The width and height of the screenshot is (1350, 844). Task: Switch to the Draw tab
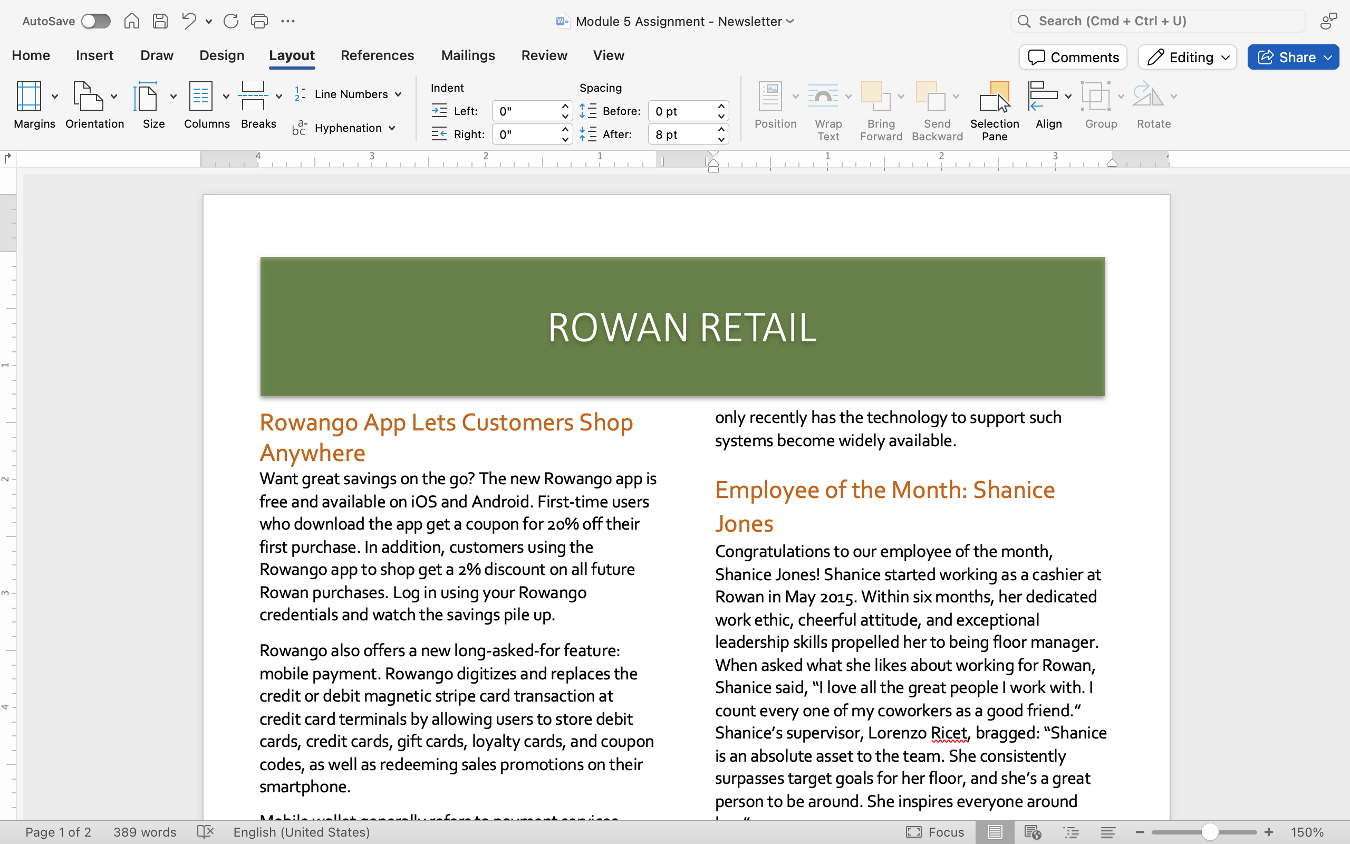coord(157,55)
